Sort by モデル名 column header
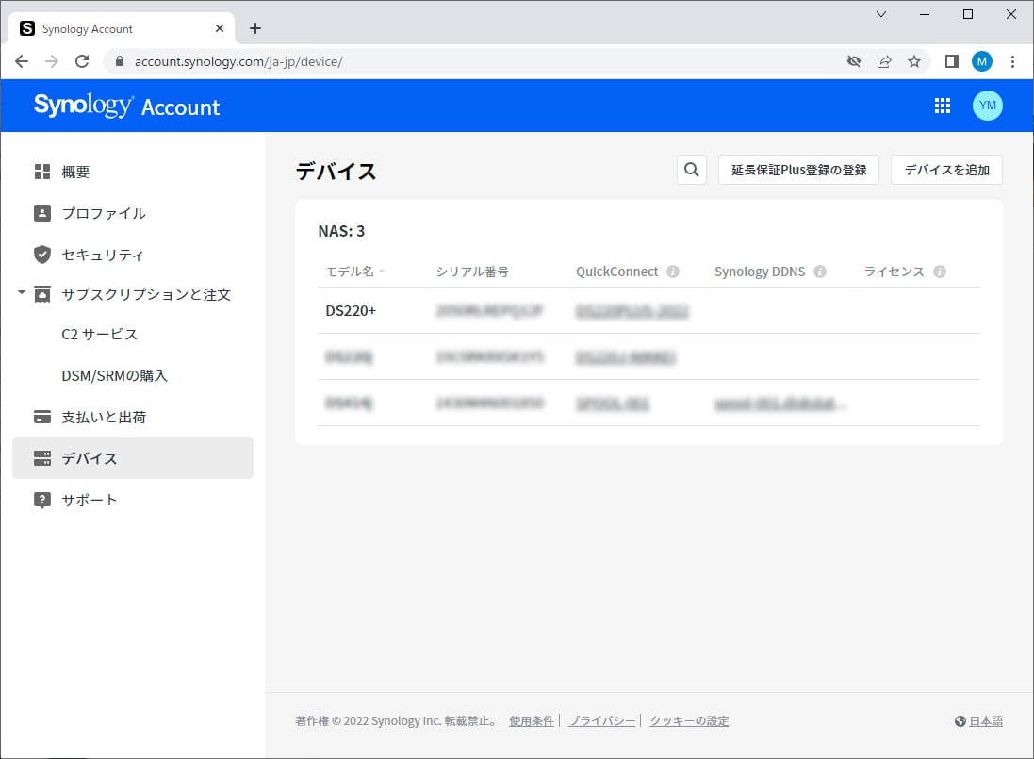This screenshot has height=759, width=1034. click(x=354, y=272)
